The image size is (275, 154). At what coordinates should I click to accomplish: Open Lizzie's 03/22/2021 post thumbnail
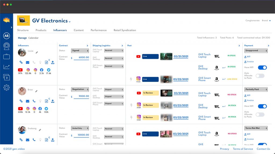click(166, 79)
